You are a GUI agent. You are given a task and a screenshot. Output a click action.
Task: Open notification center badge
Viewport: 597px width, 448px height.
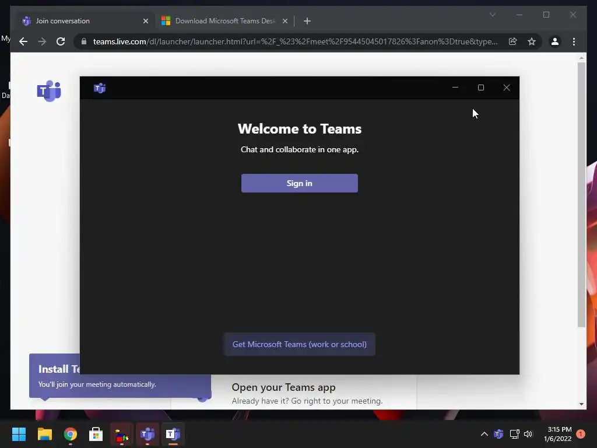(x=581, y=434)
